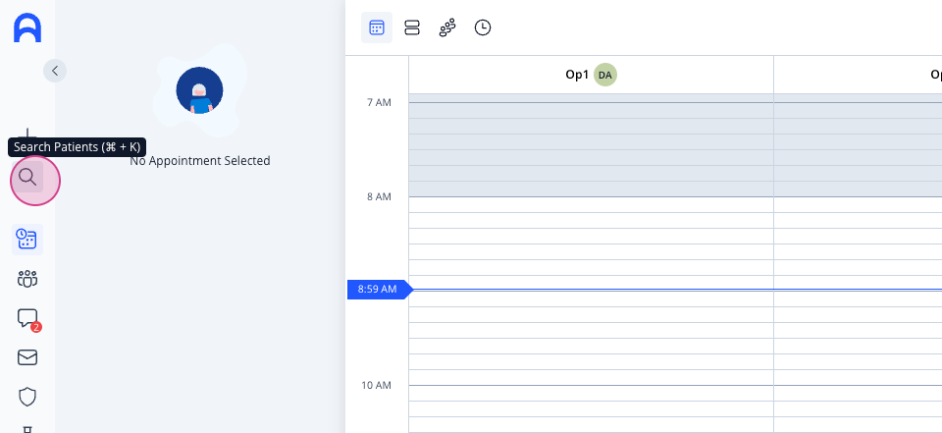Click the 'No Appointment Selected' text

200,161
